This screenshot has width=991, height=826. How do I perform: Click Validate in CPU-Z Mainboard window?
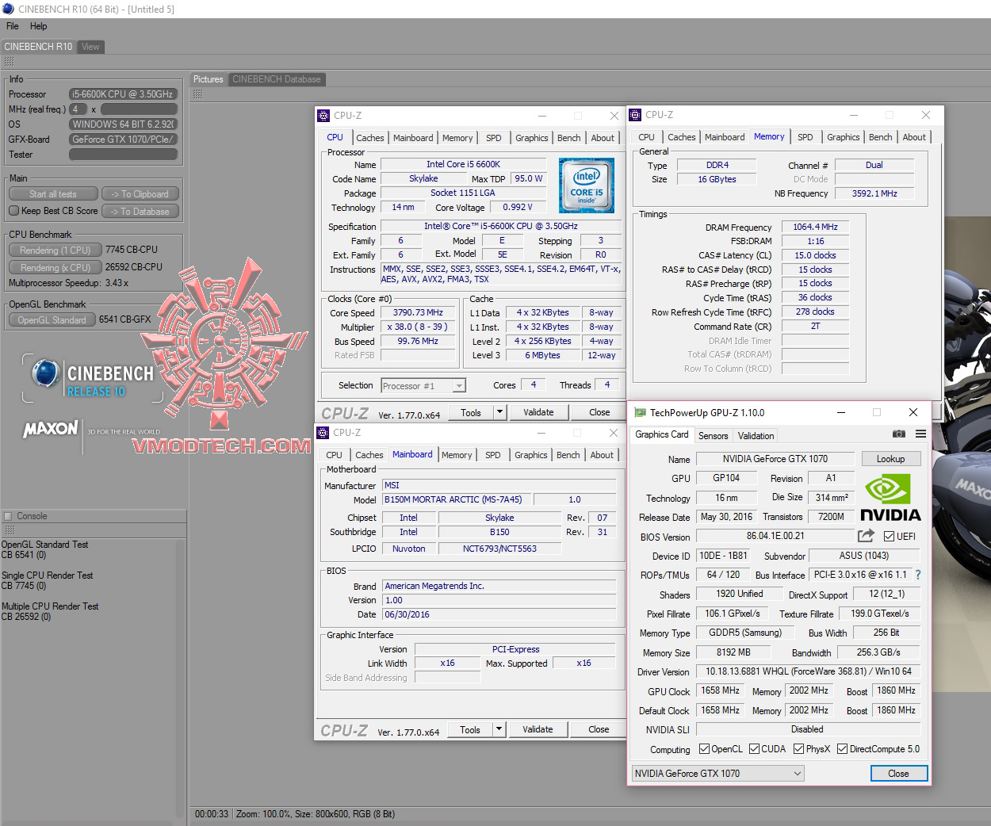(x=538, y=729)
